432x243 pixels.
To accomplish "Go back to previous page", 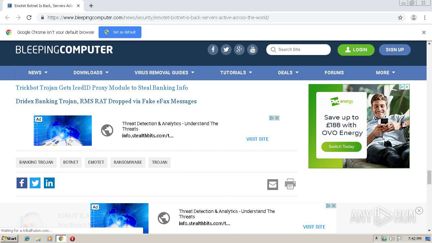I will pyautogui.click(x=7, y=18).
